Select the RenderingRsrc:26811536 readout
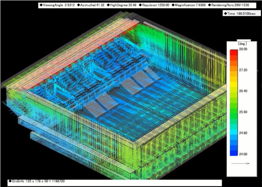 tap(229, 5)
